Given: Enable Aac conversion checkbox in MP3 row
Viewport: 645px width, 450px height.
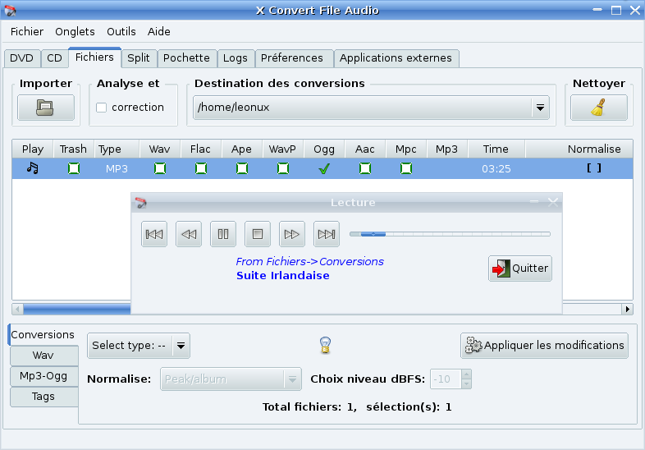Looking at the screenshot, I should point(365,168).
